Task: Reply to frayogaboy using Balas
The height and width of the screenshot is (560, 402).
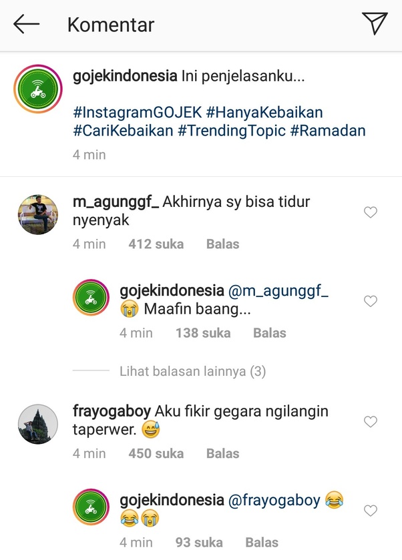Action: (222, 454)
